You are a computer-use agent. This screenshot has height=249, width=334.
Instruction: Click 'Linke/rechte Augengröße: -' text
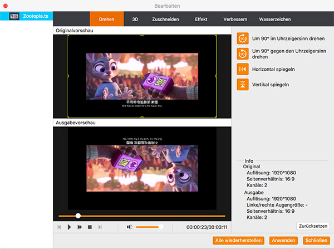coord(277,205)
